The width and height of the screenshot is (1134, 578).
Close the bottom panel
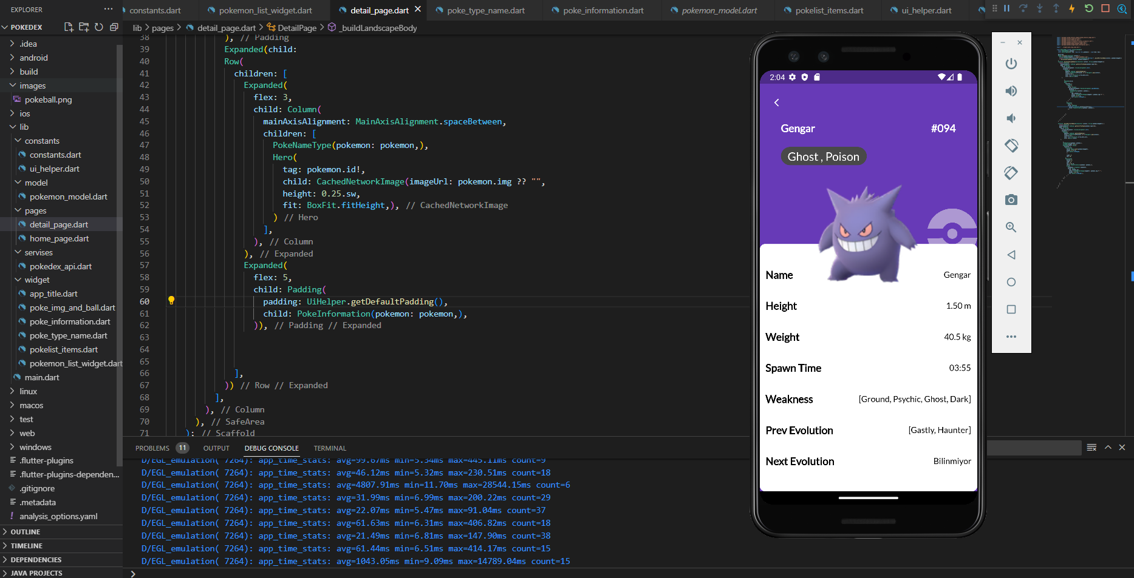click(x=1122, y=447)
